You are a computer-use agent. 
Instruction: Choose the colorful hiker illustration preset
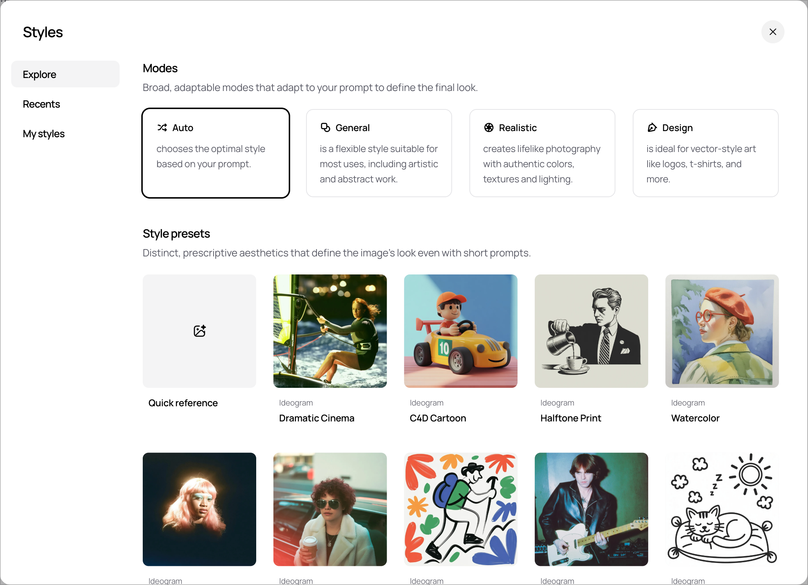[461, 509]
